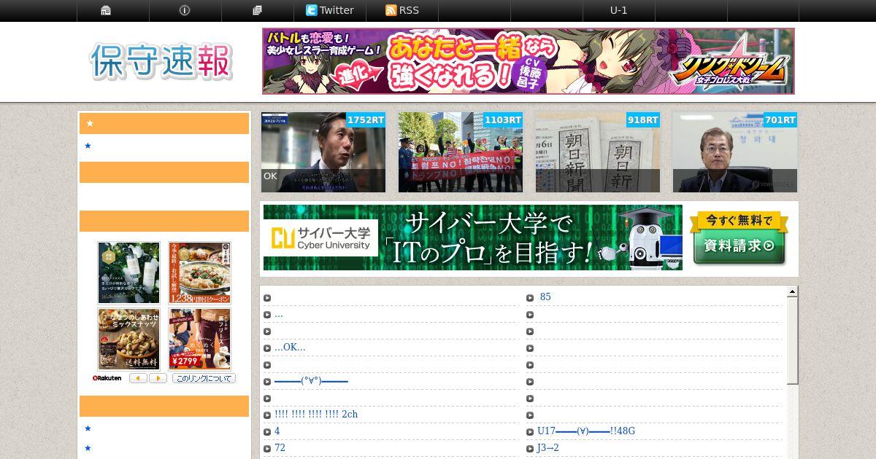Screen dimensions: 876x459
Task: Open the !!!! !!!! !!!! !!!! 2ch link
Action: pos(316,414)
